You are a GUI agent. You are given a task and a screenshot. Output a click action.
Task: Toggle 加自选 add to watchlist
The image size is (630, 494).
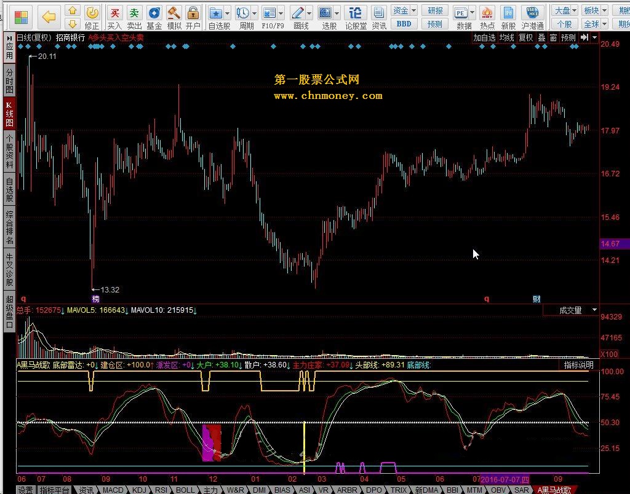[x=484, y=37]
